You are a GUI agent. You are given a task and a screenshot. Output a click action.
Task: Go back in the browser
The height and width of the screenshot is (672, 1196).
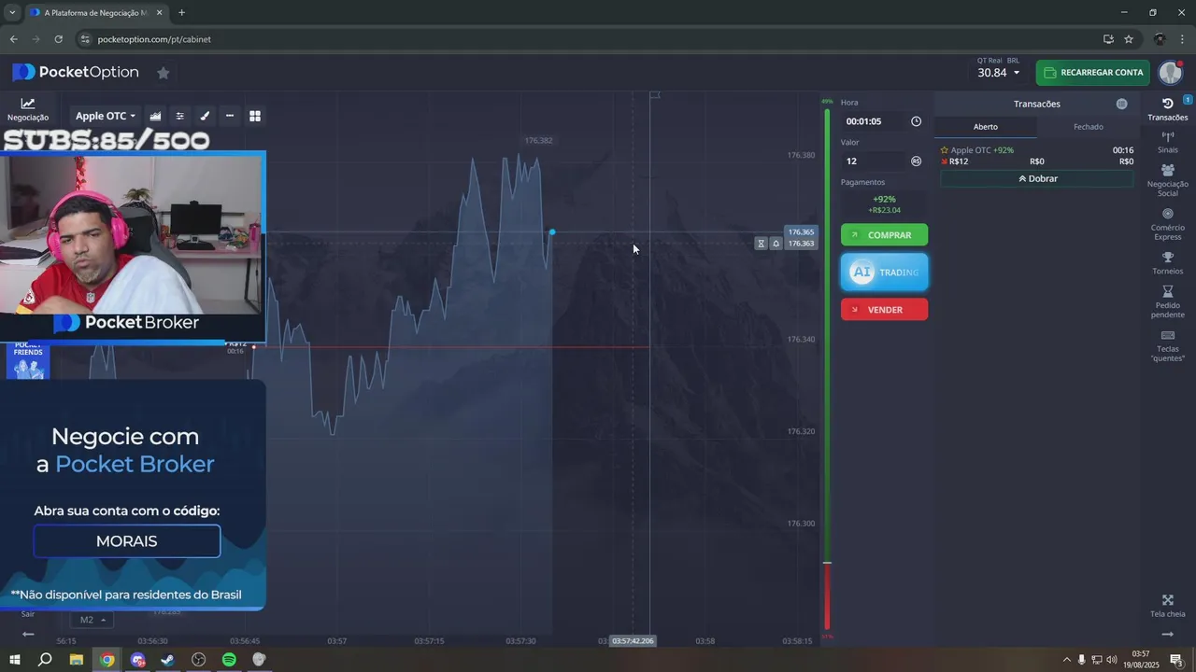(13, 39)
